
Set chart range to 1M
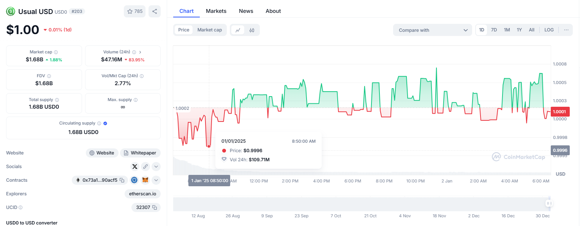(507, 30)
